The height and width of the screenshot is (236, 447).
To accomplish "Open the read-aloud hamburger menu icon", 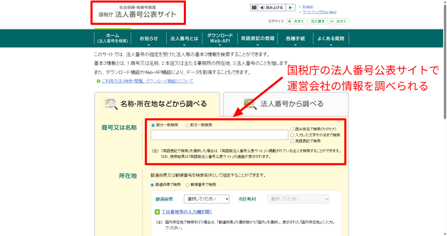I will click(x=254, y=8).
